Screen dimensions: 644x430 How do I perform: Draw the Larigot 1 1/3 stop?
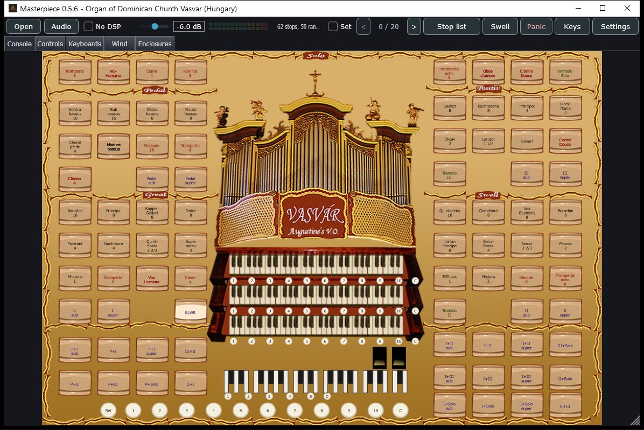(488, 141)
